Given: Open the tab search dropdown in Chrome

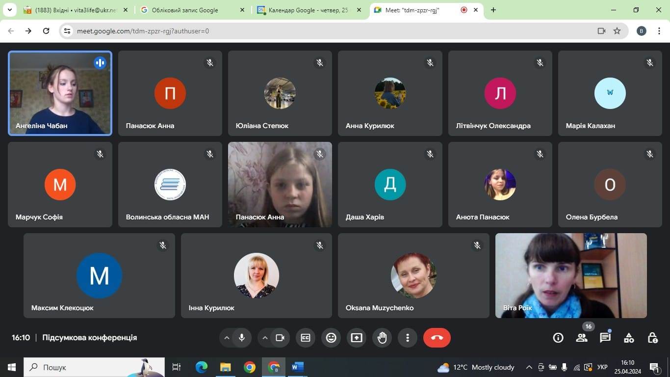Looking at the screenshot, I should tap(9, 10).
